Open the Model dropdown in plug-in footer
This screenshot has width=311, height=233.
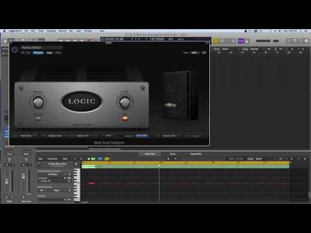pyautogui.click(x=29, y=136)
